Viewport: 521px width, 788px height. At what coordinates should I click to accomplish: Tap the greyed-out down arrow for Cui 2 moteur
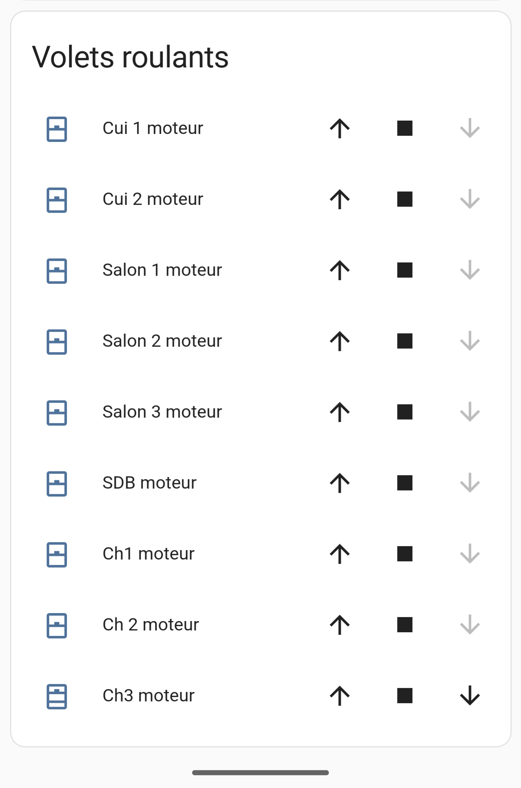tap(470, 199)
